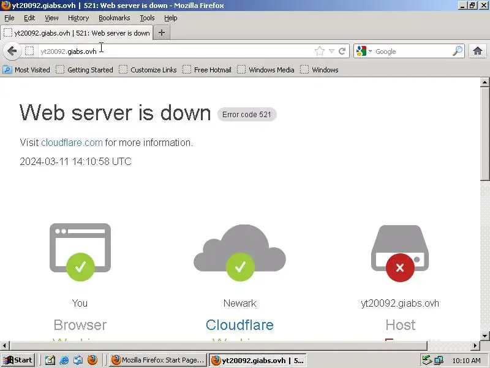The image size is (490, 368).
Task: Click the horizontal scrollbar thumb
Action: [x=219, y=345]
